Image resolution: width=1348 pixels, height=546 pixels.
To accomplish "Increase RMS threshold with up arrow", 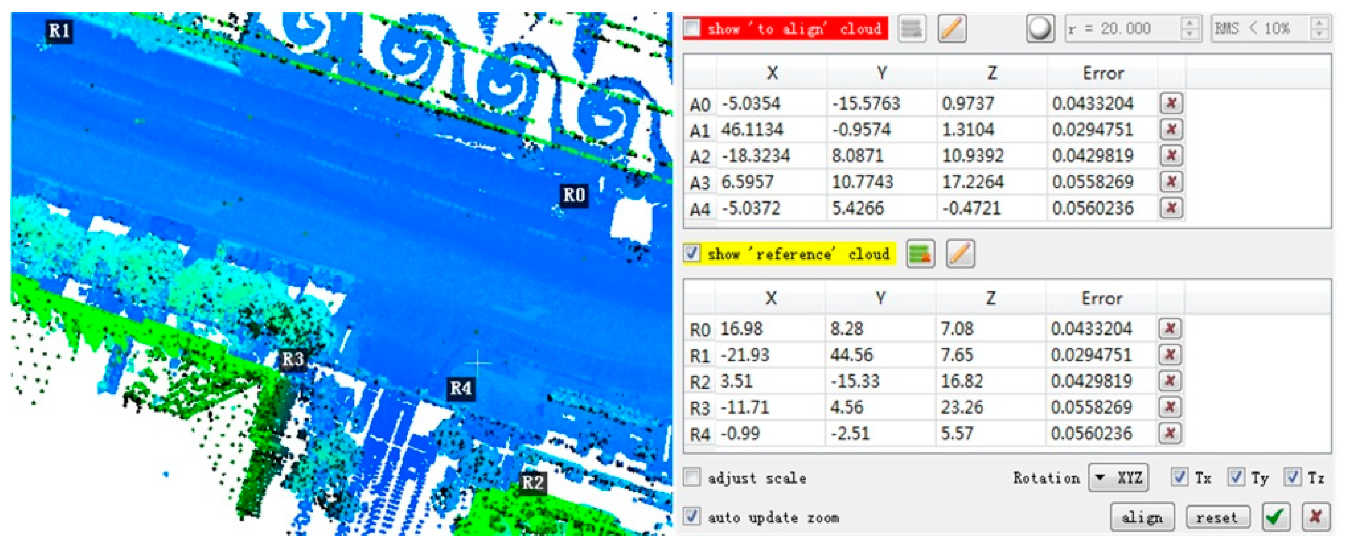I will coord(1320,22).
